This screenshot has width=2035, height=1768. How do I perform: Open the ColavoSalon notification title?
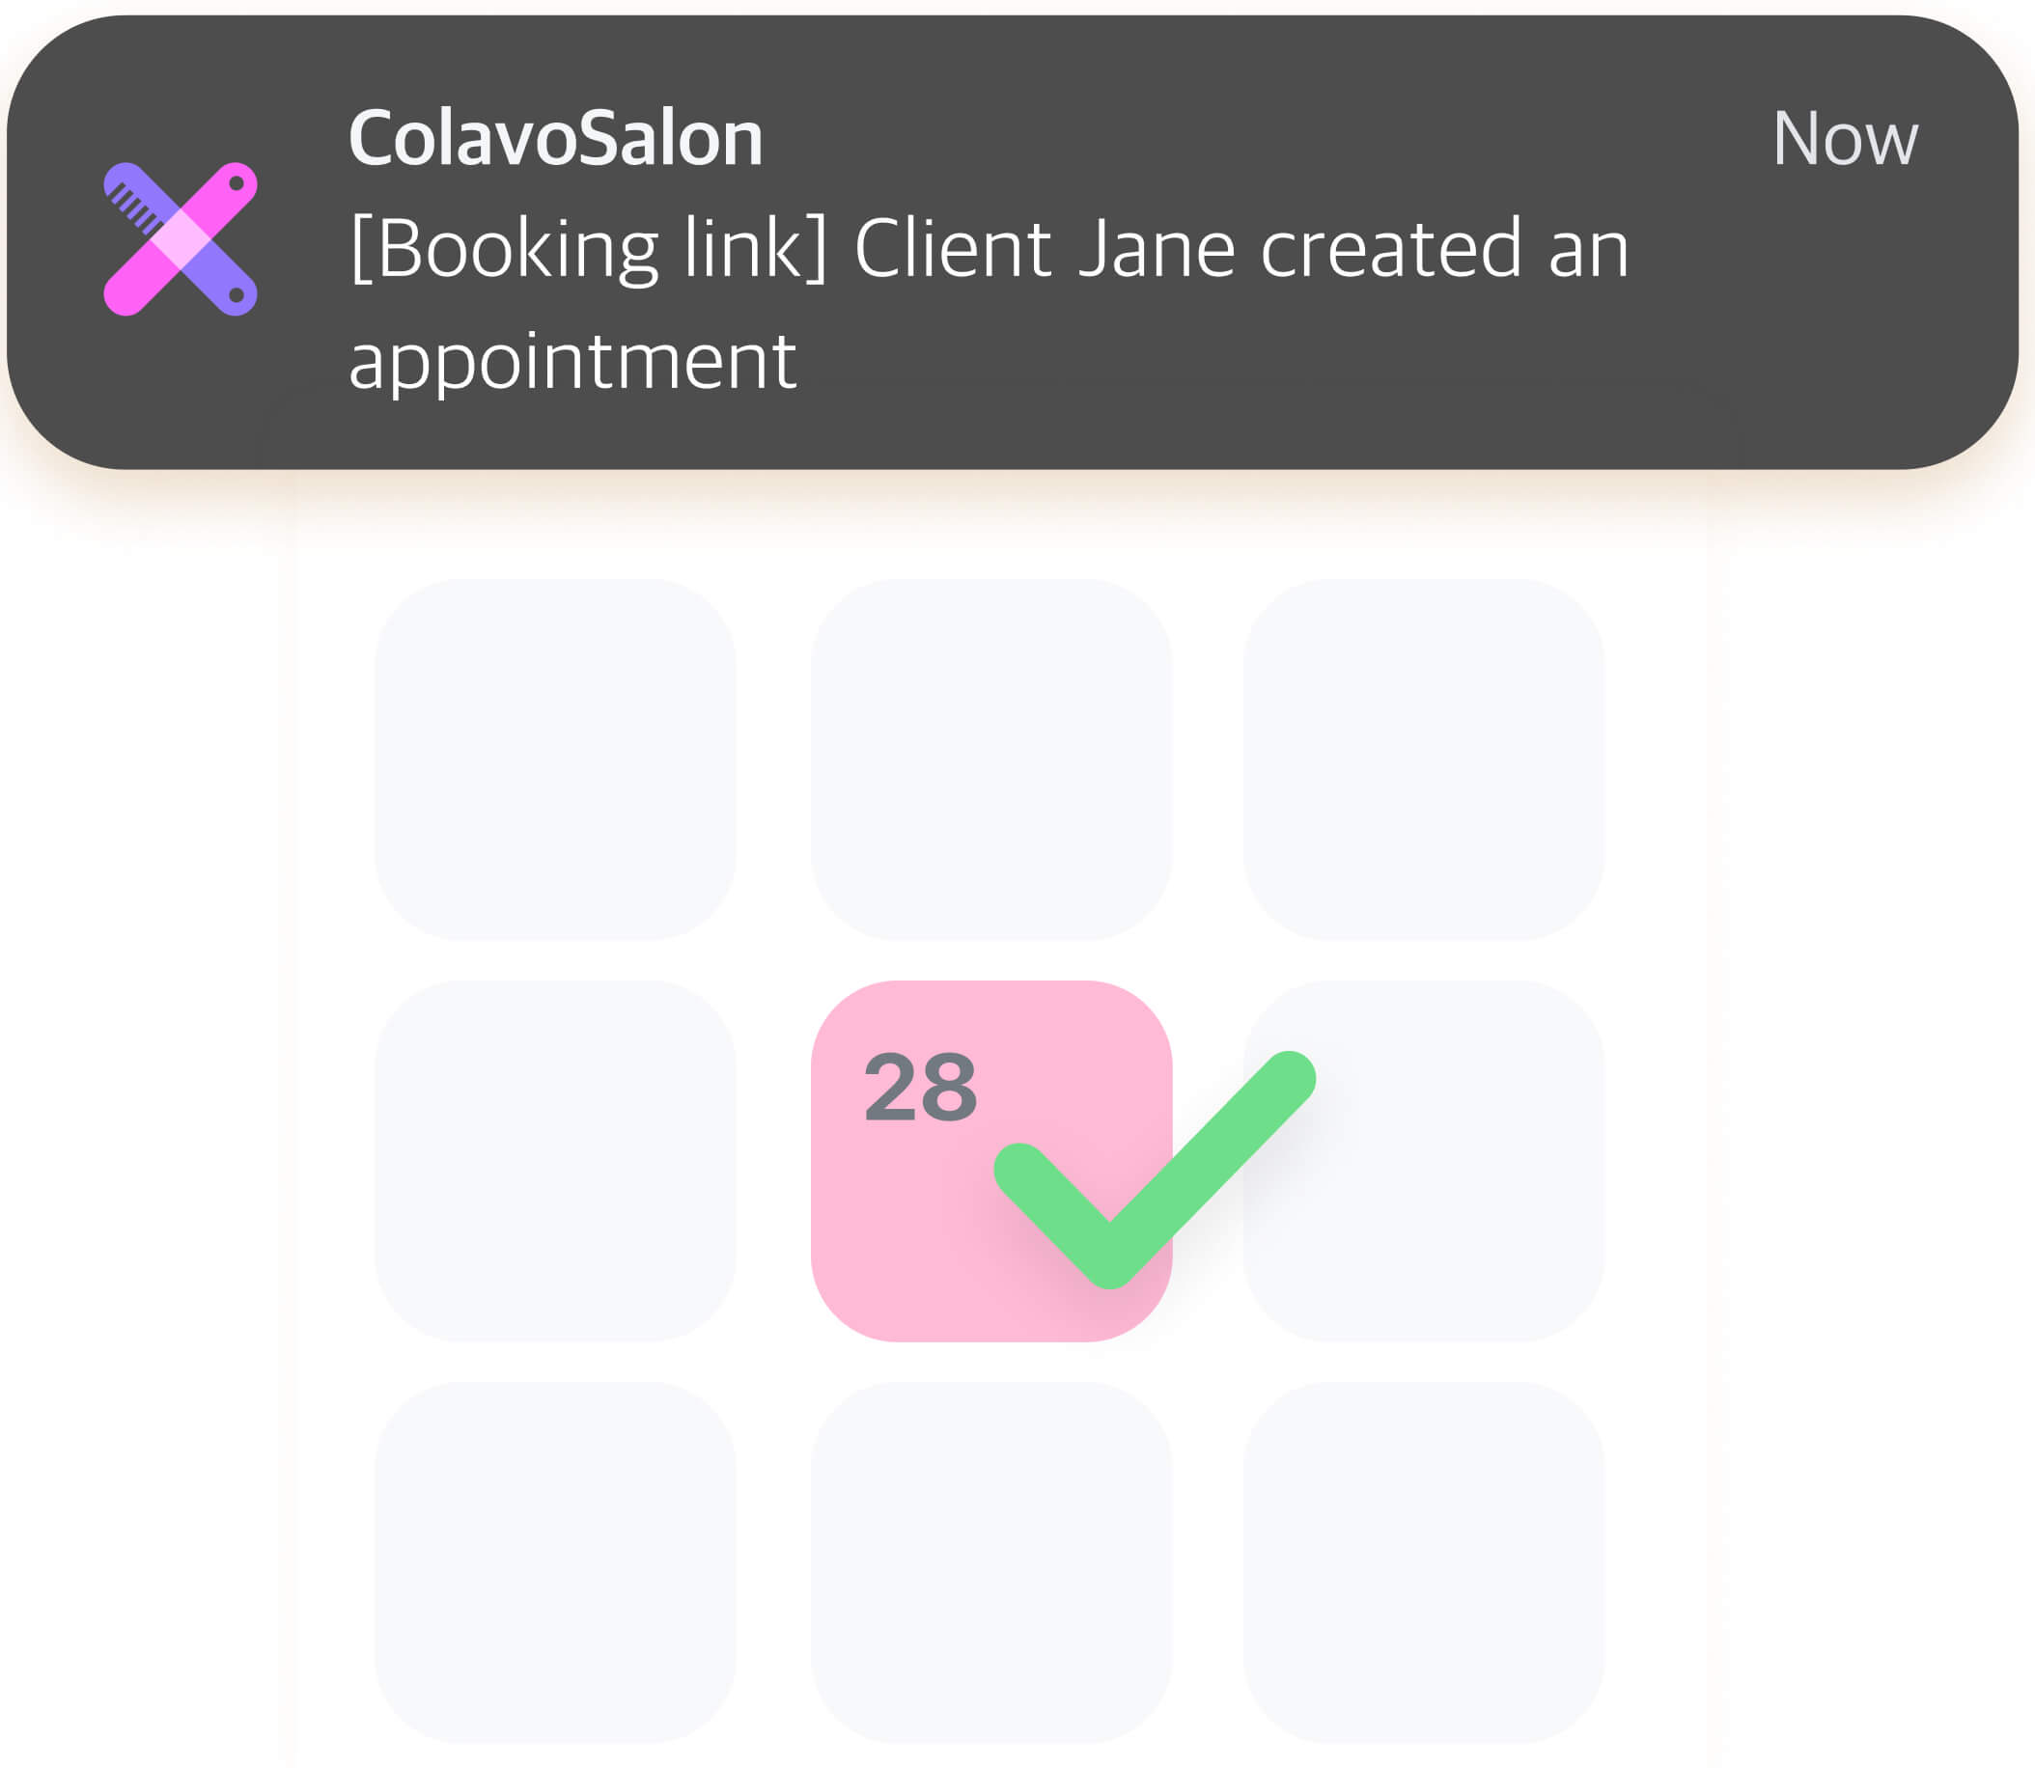[x=556, y=138]
